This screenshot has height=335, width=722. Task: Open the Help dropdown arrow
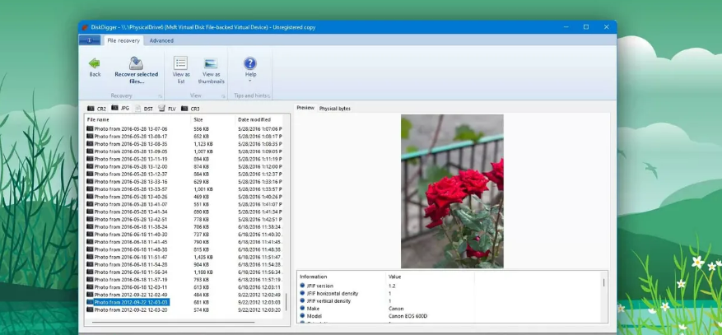(249, 81)
